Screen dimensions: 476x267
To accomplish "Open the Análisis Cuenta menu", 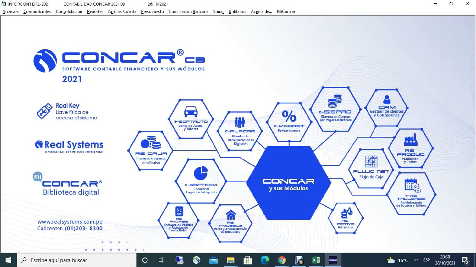I will pyautogui.click(x=122, y=11).
